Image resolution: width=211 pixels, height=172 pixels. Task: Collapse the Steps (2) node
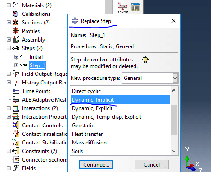9,48
